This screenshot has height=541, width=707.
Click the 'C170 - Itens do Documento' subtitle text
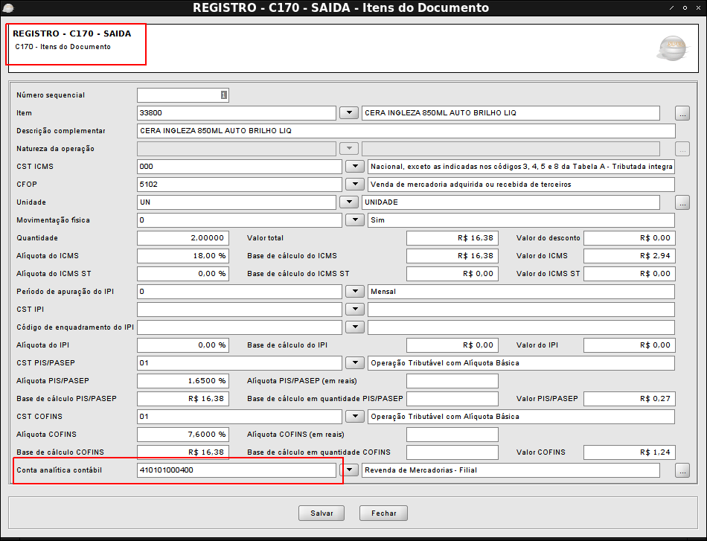[x=63, y=47]
